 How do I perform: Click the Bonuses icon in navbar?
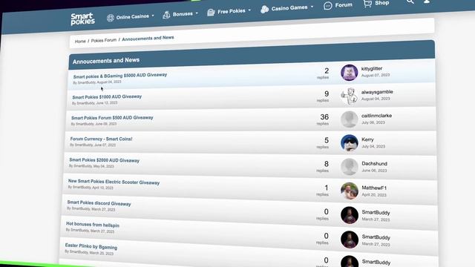(166, 15)
